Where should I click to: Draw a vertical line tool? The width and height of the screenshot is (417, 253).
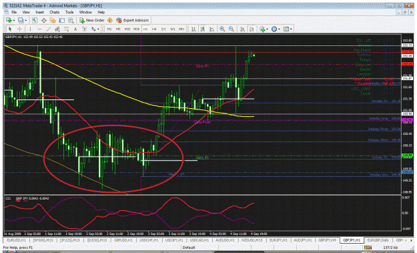click(x=30, y=29)
